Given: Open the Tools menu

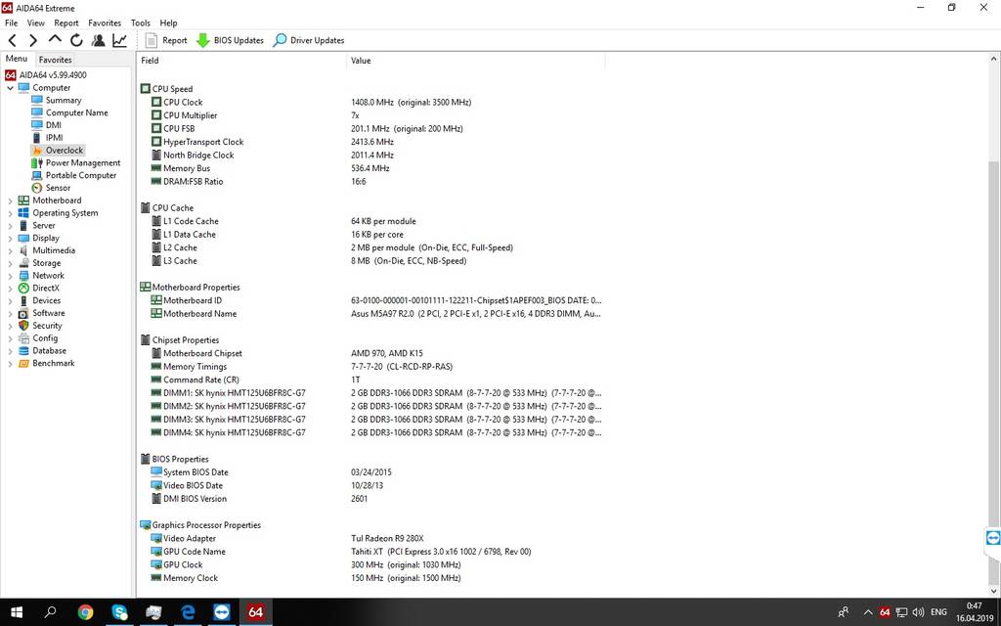Looking at the screenshot, I should coord(141,23).
